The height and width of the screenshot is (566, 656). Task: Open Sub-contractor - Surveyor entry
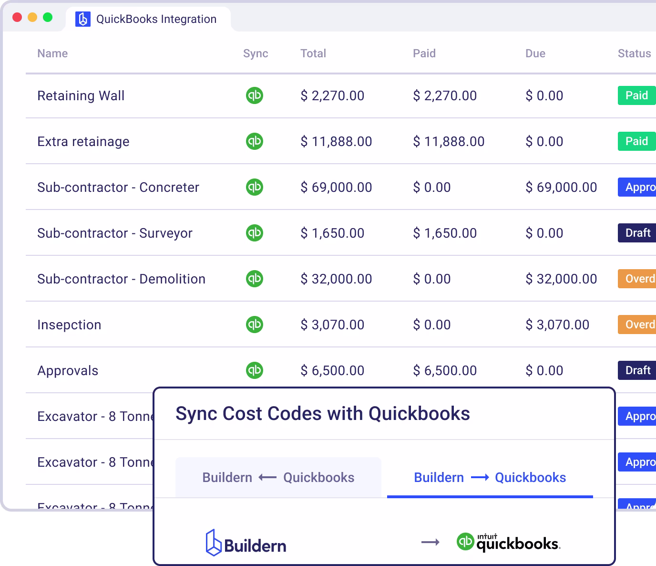click(x=115, y=233)
